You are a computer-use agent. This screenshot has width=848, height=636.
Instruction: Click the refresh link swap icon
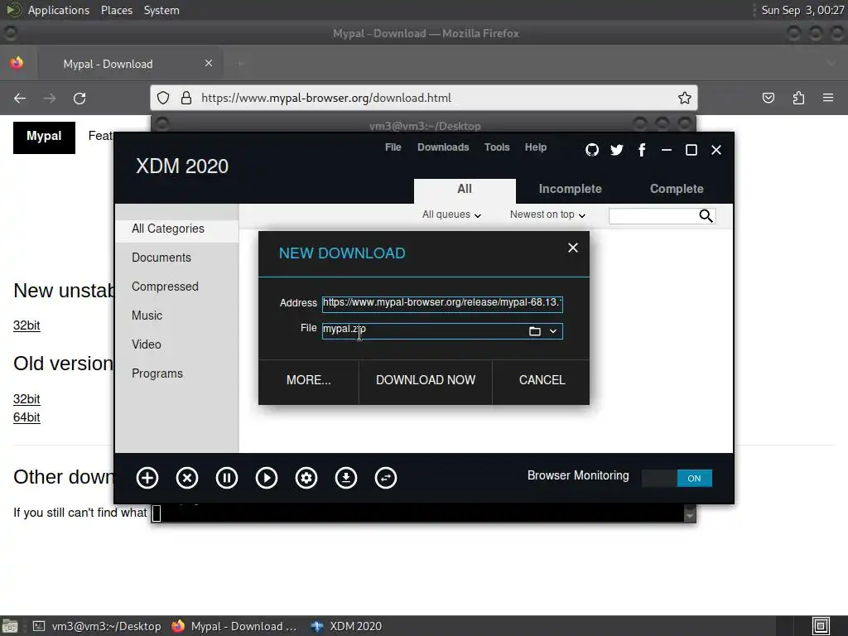click(x=386, y=478)
